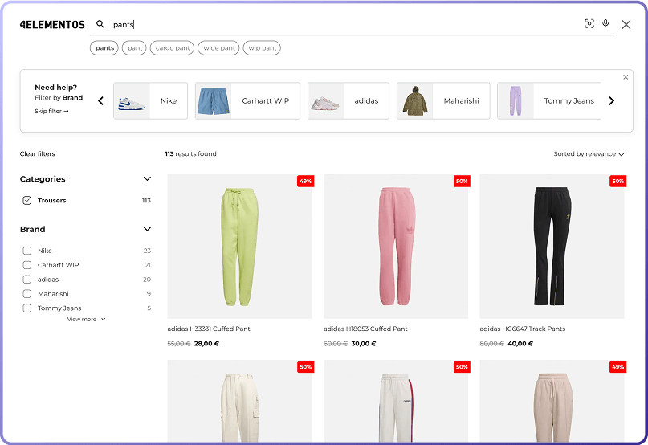
Task: Select the wide pant suggestion chip
Action: point(218,48)
